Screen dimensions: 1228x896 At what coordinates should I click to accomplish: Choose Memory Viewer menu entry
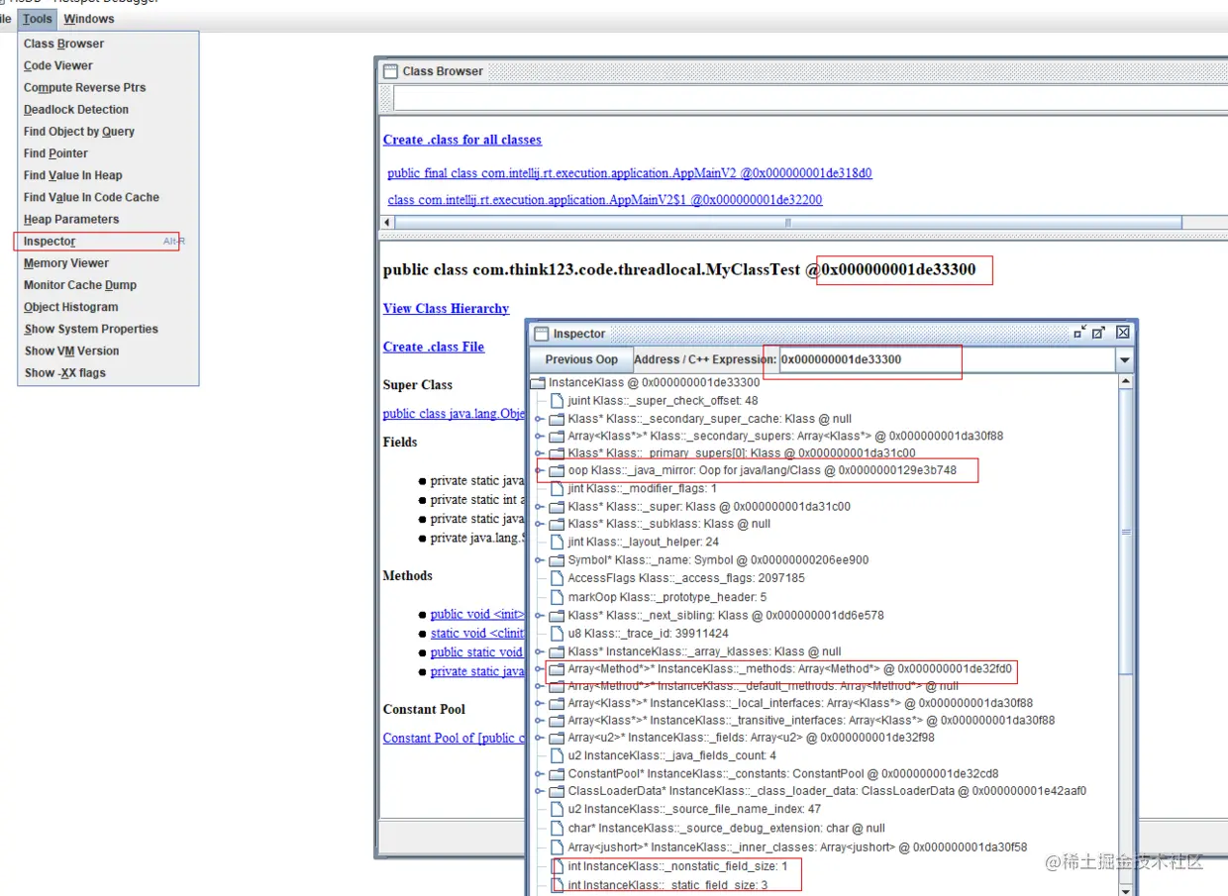108,263
